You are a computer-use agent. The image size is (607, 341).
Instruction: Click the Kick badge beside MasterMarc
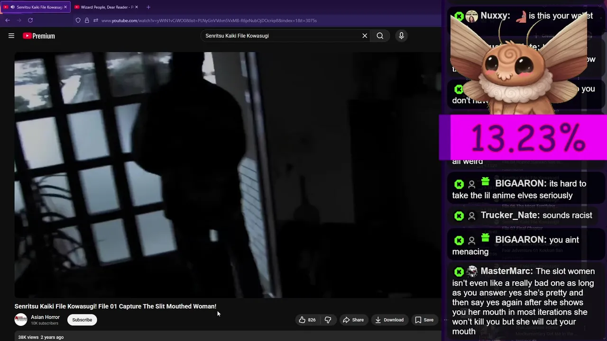tap(459, 272)
